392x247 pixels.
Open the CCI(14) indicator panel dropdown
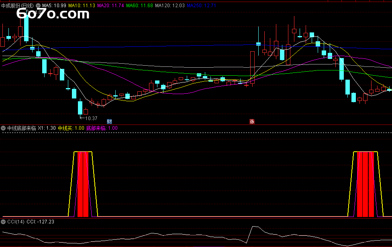coord(3,222)
